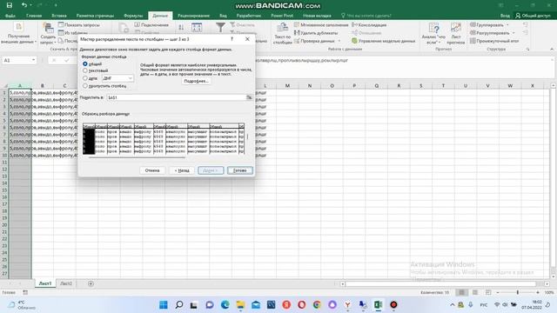The width and height of the screenshot is (557, 313).
Task: Switch to the Page Layout view button
Action: [x=475, y=292]
